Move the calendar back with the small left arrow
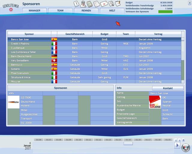 pyautogui.click(x=176, y=140)
